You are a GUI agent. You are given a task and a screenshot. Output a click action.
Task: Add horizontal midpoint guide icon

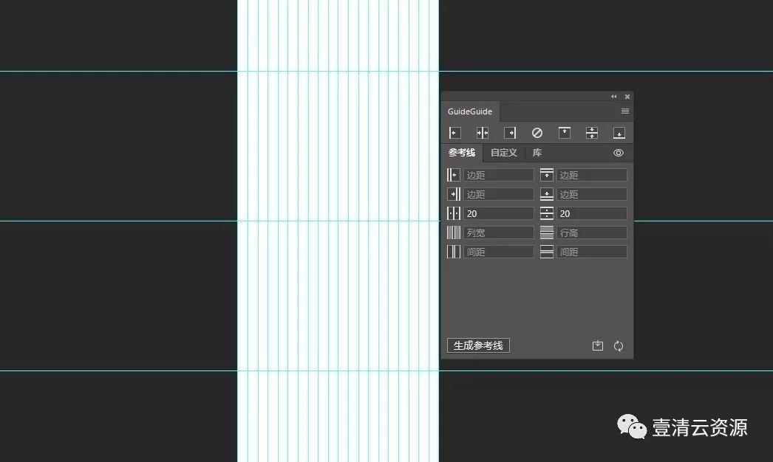(x=592, y=133)
